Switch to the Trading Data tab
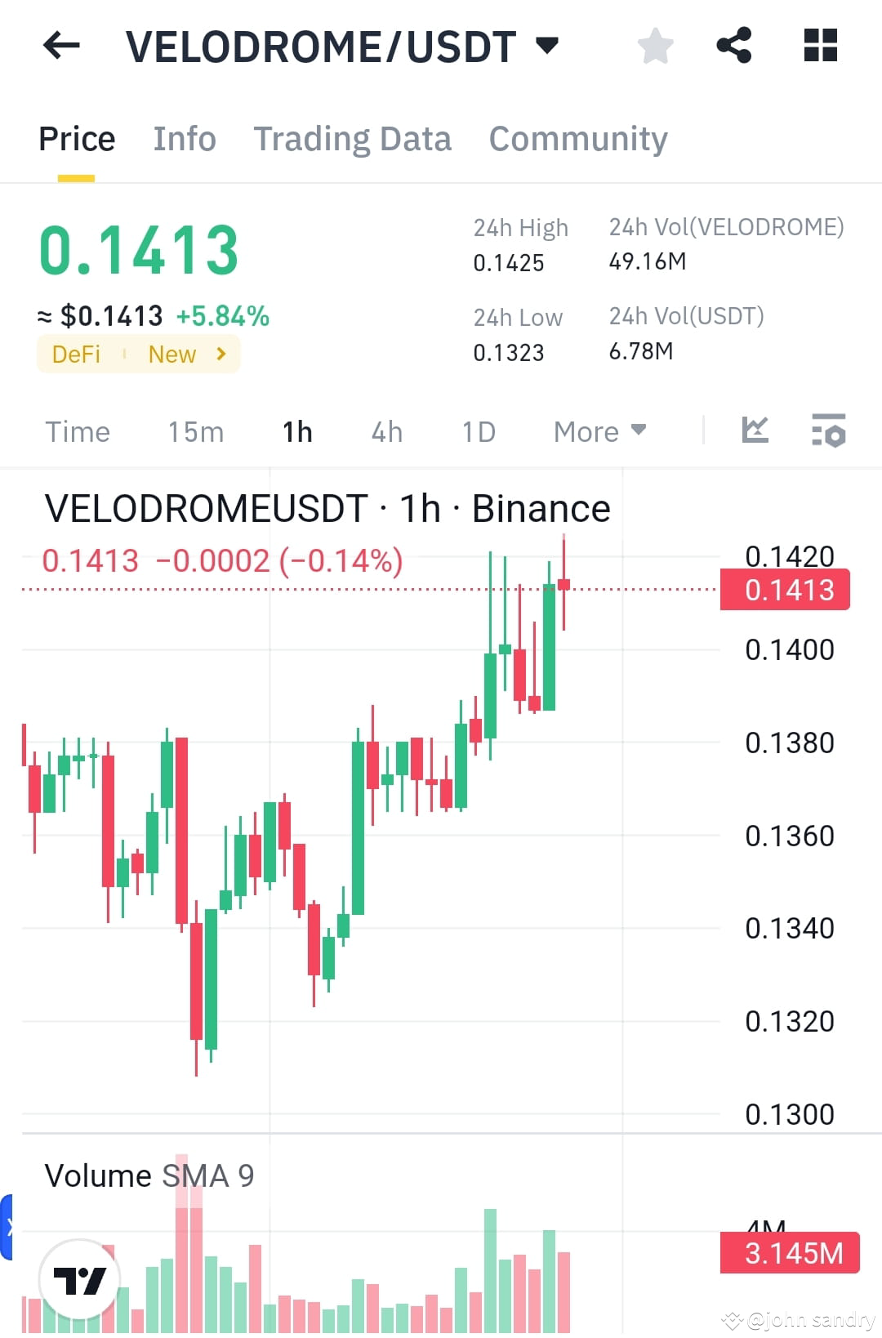 click(x=353, y=138)
